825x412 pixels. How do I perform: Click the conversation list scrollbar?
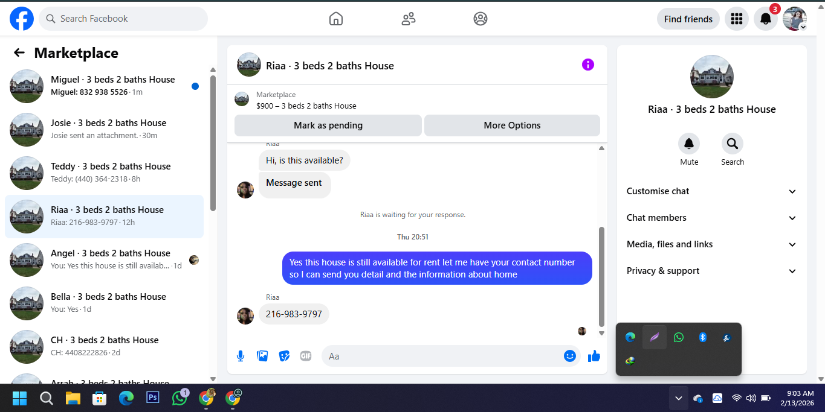coord(213,143)
